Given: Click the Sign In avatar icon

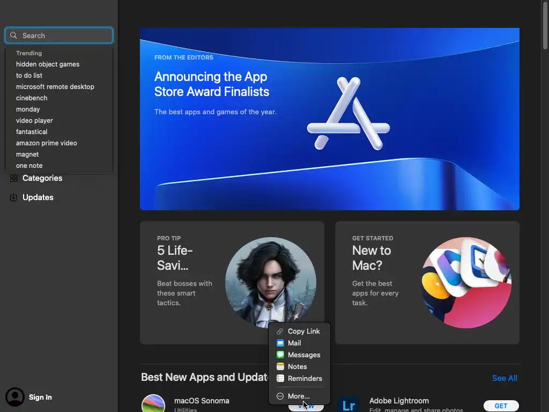Looking at the screenshot, I should pyautogui.click(x=14, y=397).
